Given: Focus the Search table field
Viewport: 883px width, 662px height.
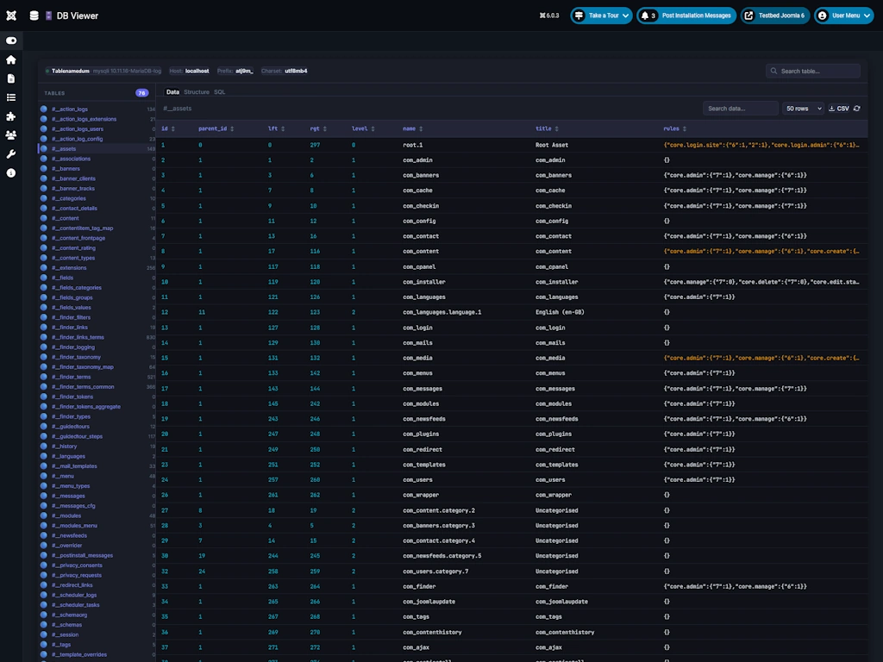Looking at the screenshot, I should [x=812, y=71].
